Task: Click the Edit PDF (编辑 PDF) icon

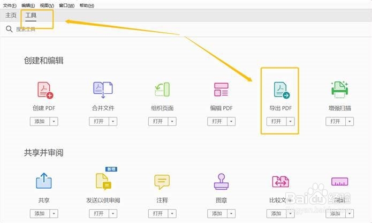Action: tap(221, 90)
